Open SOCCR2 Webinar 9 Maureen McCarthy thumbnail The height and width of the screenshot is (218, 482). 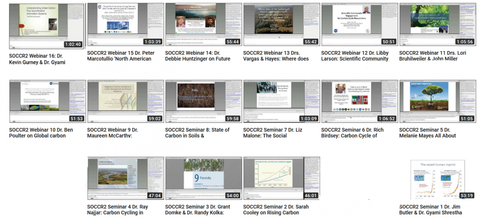tap(125, 101)
